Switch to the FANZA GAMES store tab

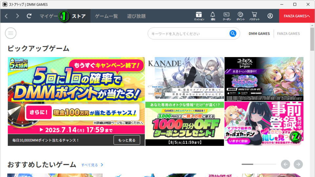point(288,34)
